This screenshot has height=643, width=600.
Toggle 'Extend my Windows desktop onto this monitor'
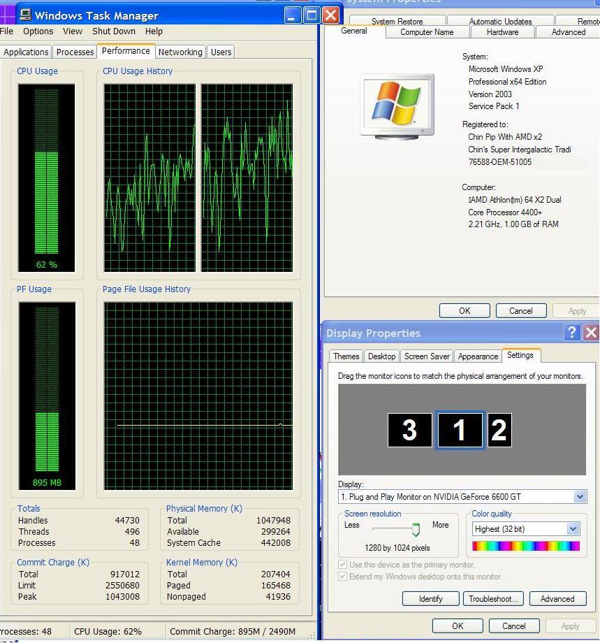[343, 576]
